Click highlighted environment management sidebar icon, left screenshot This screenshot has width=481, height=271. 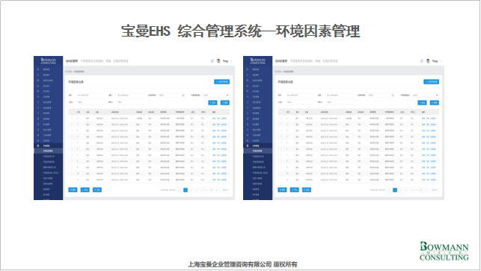[38, 146]
